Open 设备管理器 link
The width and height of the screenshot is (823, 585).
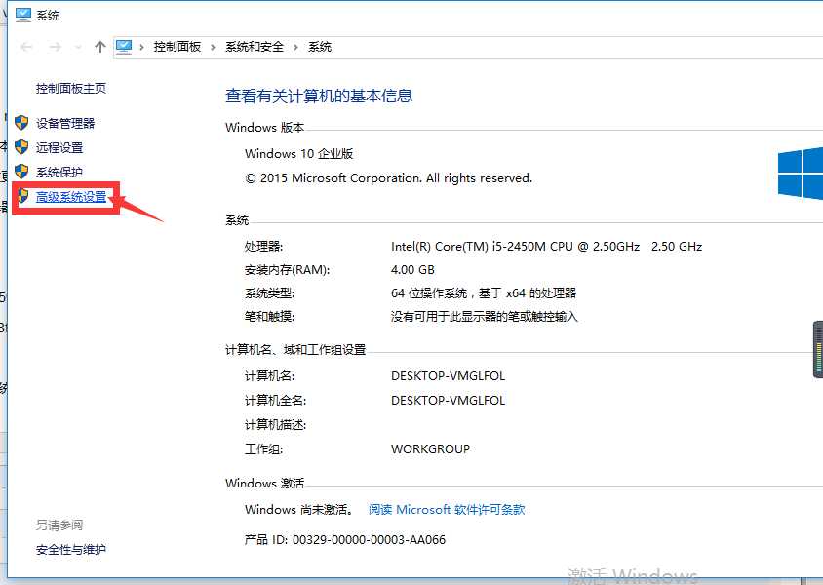[65, 123]
